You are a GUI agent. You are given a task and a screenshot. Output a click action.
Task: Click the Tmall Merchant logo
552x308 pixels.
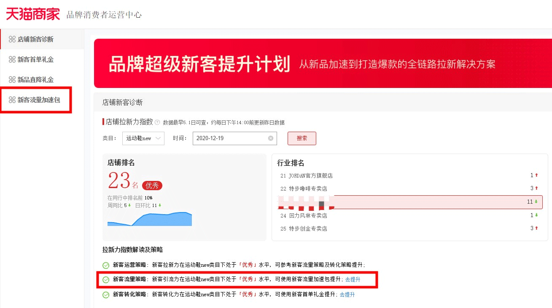pyautogui.click(x=33, y=14)
